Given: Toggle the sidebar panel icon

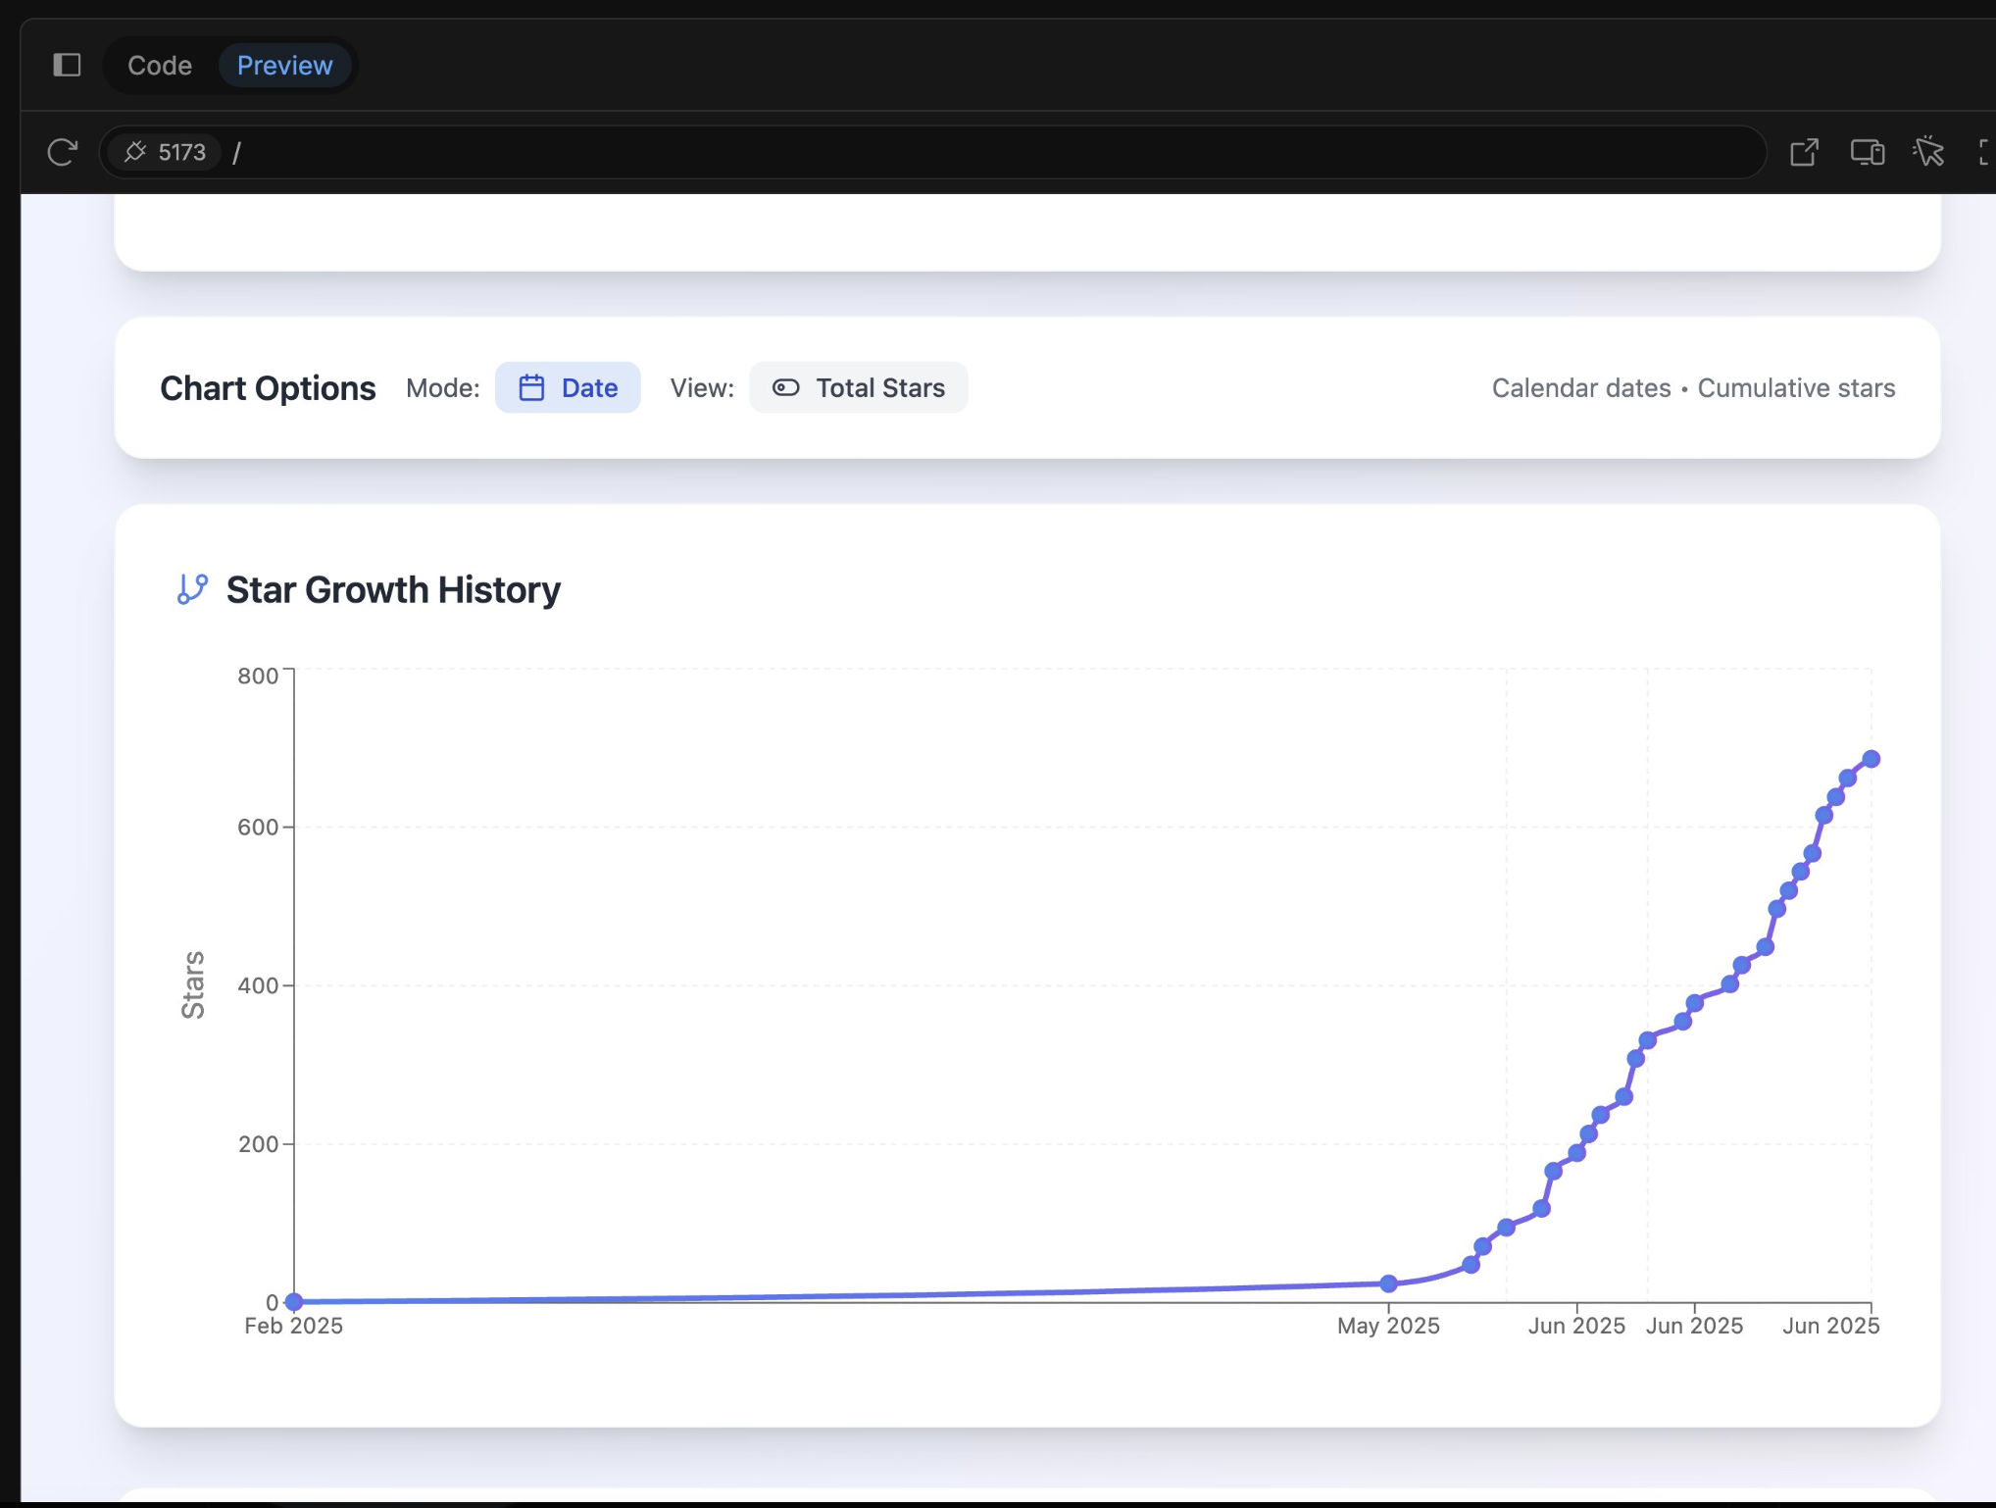Looking at the screenshot, I should (x=67, y=65).
